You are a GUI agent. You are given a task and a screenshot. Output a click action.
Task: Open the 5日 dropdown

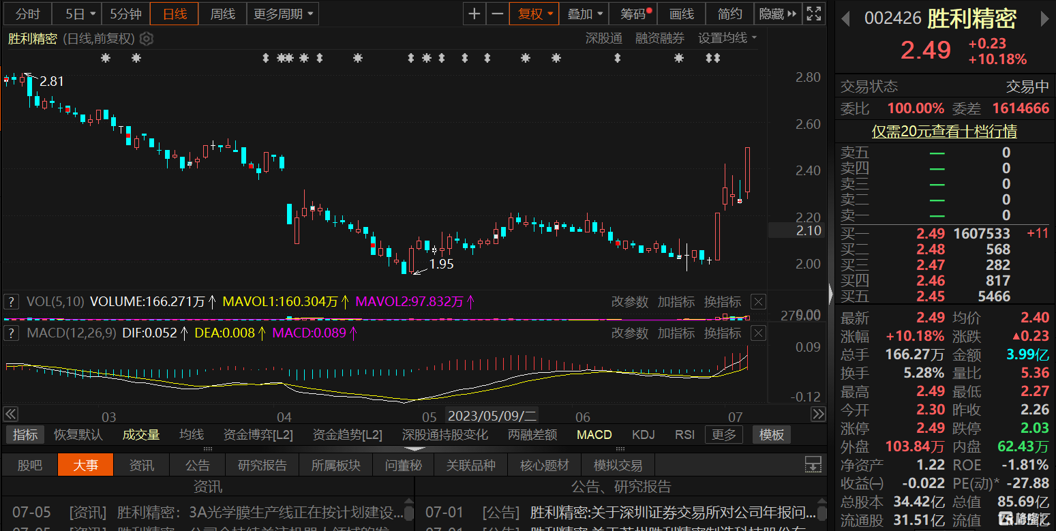point(77,14)
